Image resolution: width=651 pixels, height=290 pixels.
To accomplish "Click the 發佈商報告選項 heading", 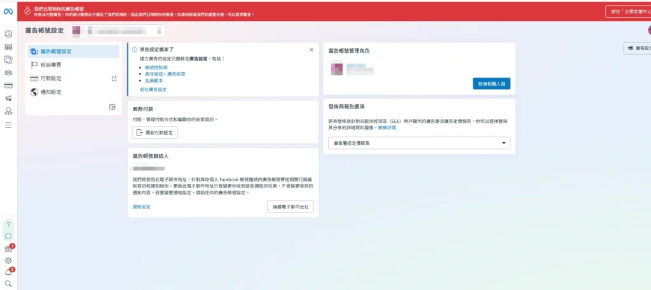I will click(346, 107).
